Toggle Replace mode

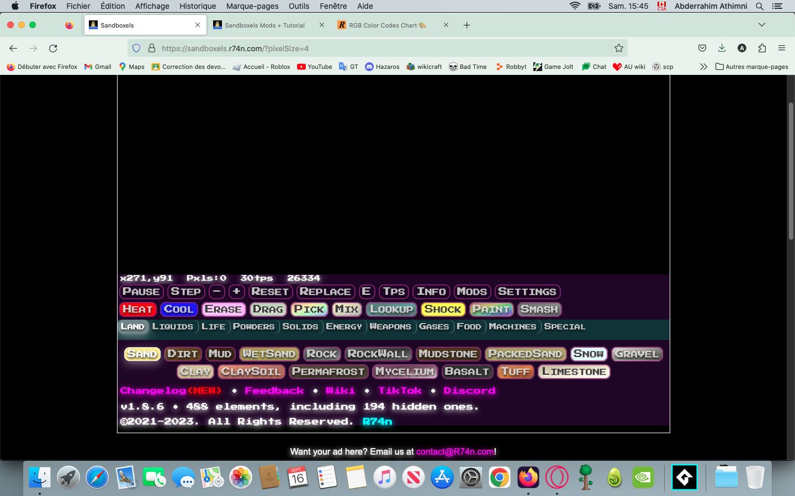coord(325,292)
